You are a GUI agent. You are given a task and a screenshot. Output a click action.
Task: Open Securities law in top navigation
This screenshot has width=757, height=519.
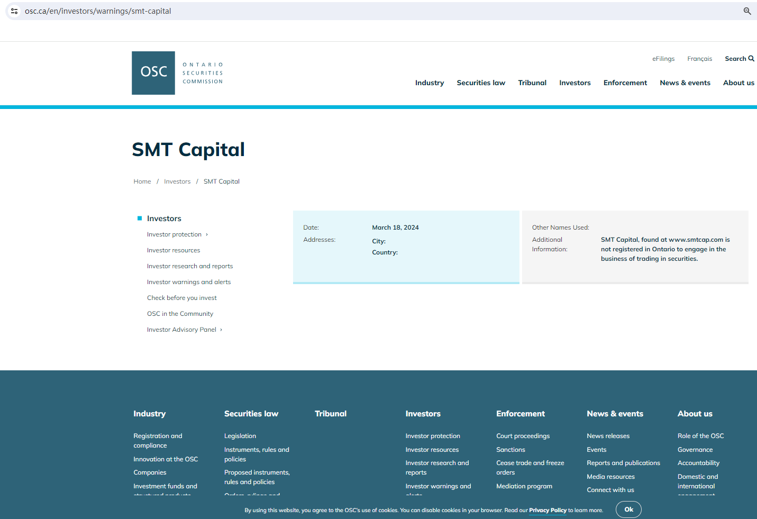(480, 83)
